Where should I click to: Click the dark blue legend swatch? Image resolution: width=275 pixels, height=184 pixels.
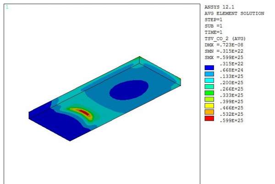click(209, 68)
